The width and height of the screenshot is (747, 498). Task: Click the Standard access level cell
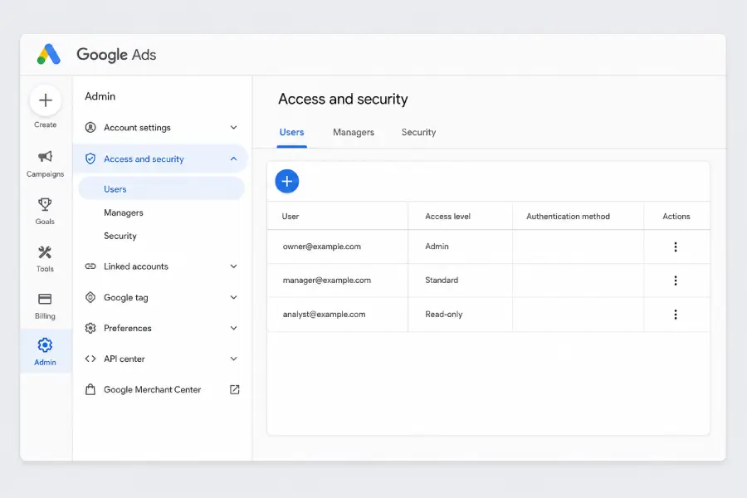pyautogui.click(x=460, y=281)
